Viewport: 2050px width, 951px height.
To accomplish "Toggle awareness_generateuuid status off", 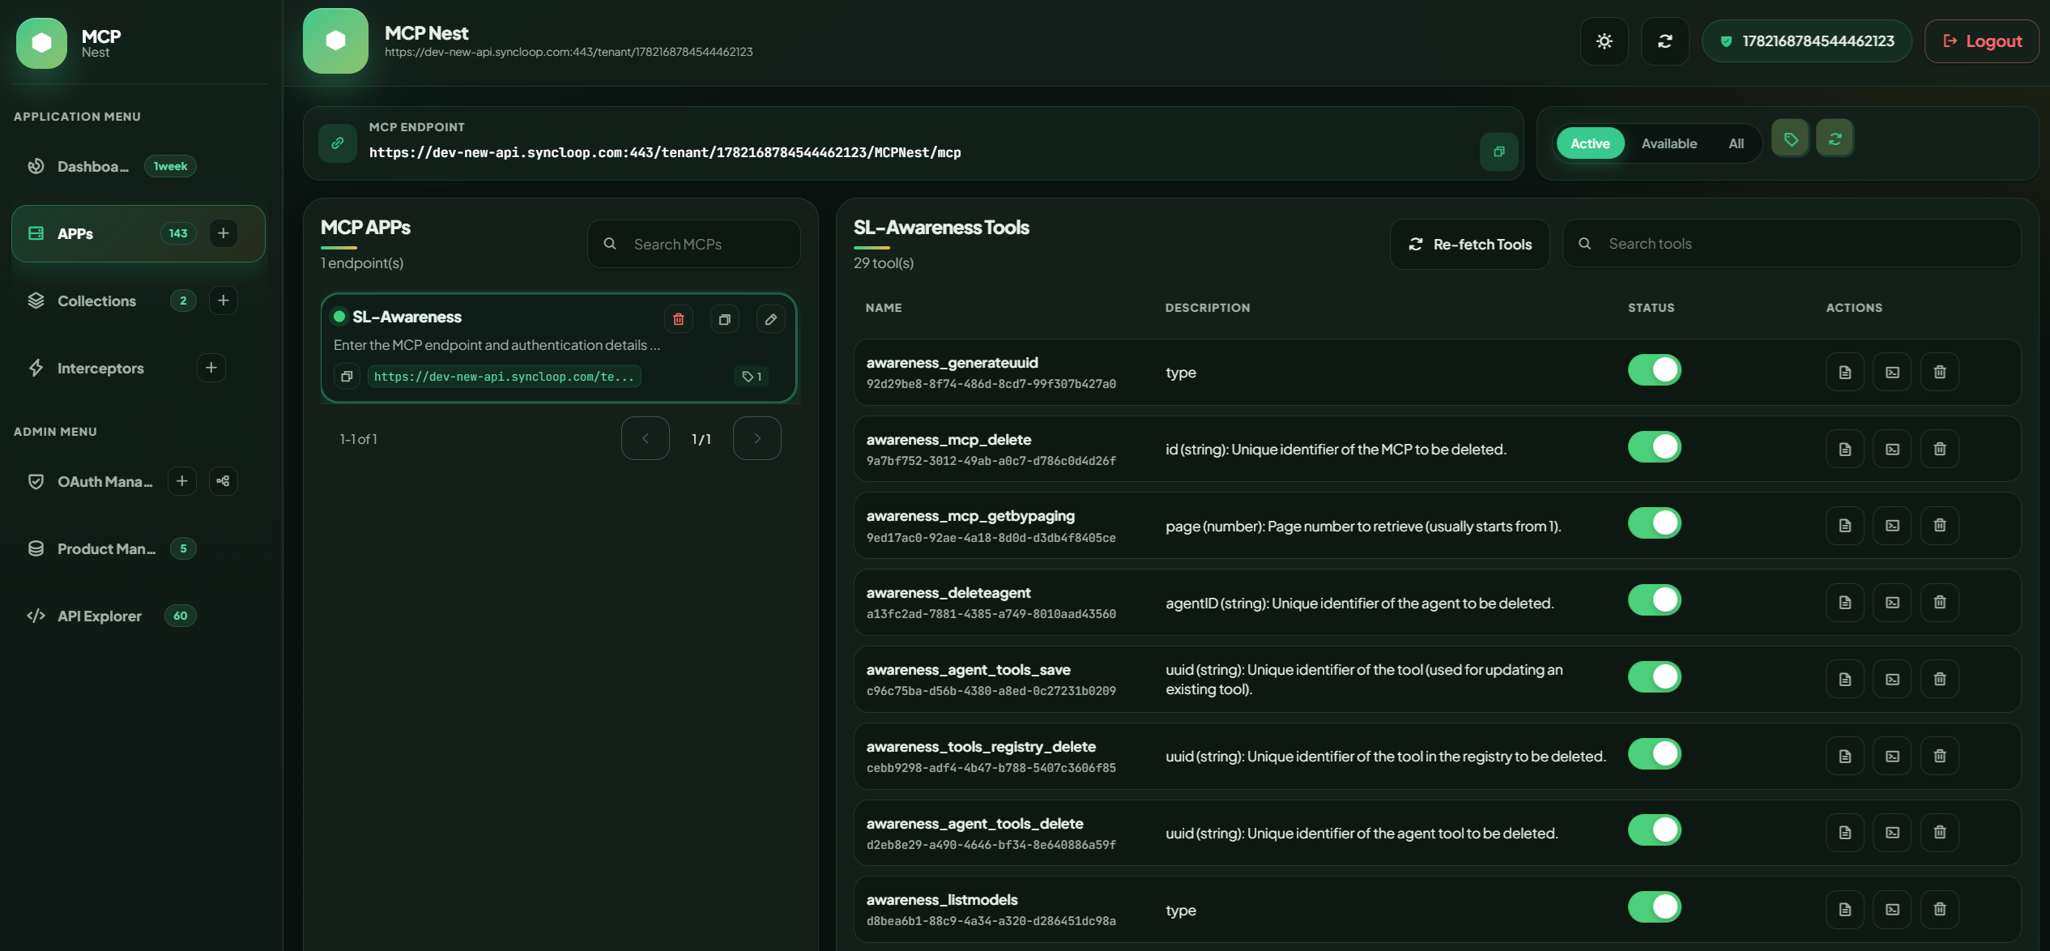I will coord(1655,370).
